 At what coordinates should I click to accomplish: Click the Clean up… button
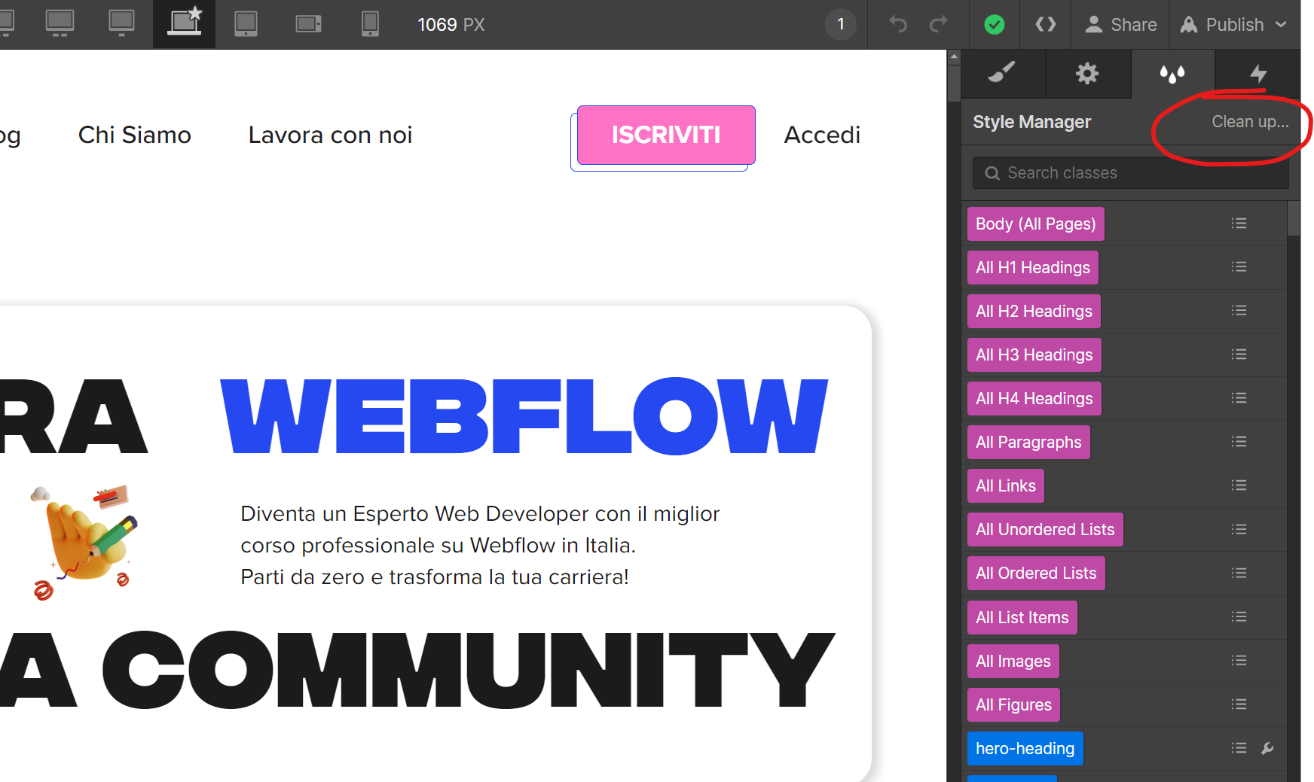[x=1250, y=122]
